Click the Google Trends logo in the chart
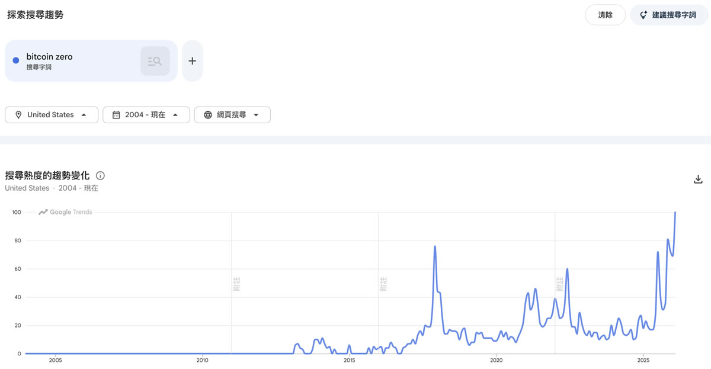This screenshot has height=369, width=711. (x=65, y=212)
